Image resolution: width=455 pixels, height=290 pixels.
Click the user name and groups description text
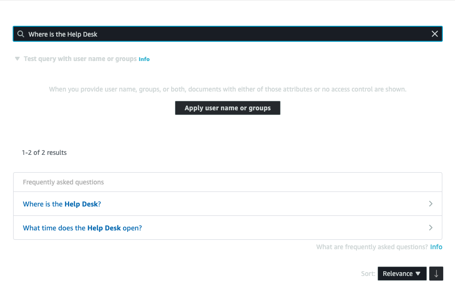pyautogui.click(x=227, y=89)
